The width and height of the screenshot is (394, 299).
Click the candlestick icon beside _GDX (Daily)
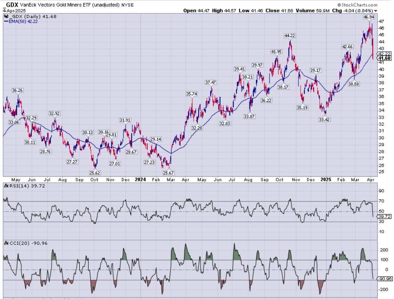[x=6, y=17]
